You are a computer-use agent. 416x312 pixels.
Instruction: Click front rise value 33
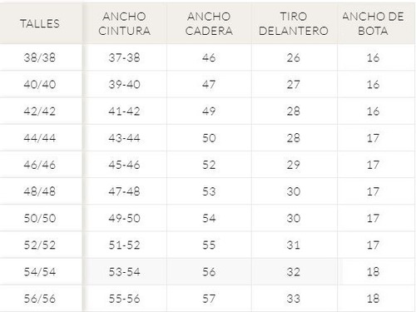294,299
